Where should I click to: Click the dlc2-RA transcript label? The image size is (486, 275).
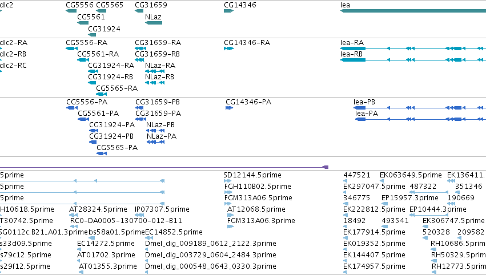(14, 42)
